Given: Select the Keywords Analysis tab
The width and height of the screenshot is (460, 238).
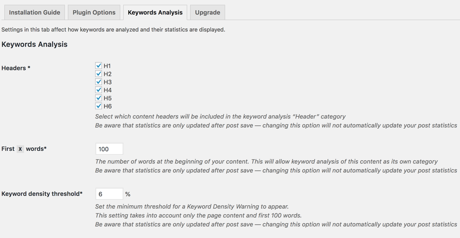Looking at the screenshot, I should click(x=155, y=12).
